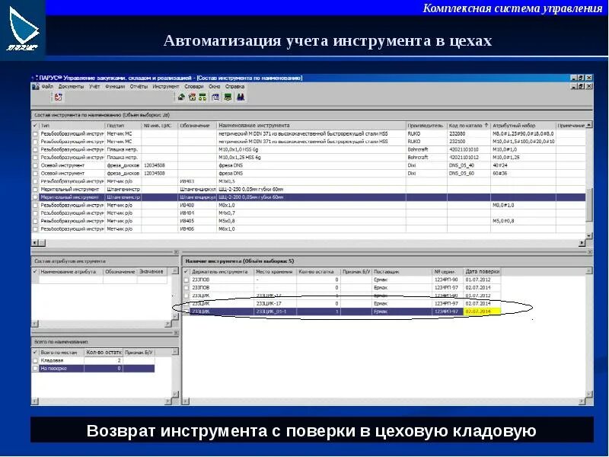
Task: Tick the checkbox of row ИВ404 М4х0,7
Action: coord(36,213)
